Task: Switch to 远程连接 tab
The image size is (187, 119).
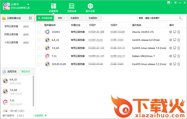Action: tap(72, 8)
